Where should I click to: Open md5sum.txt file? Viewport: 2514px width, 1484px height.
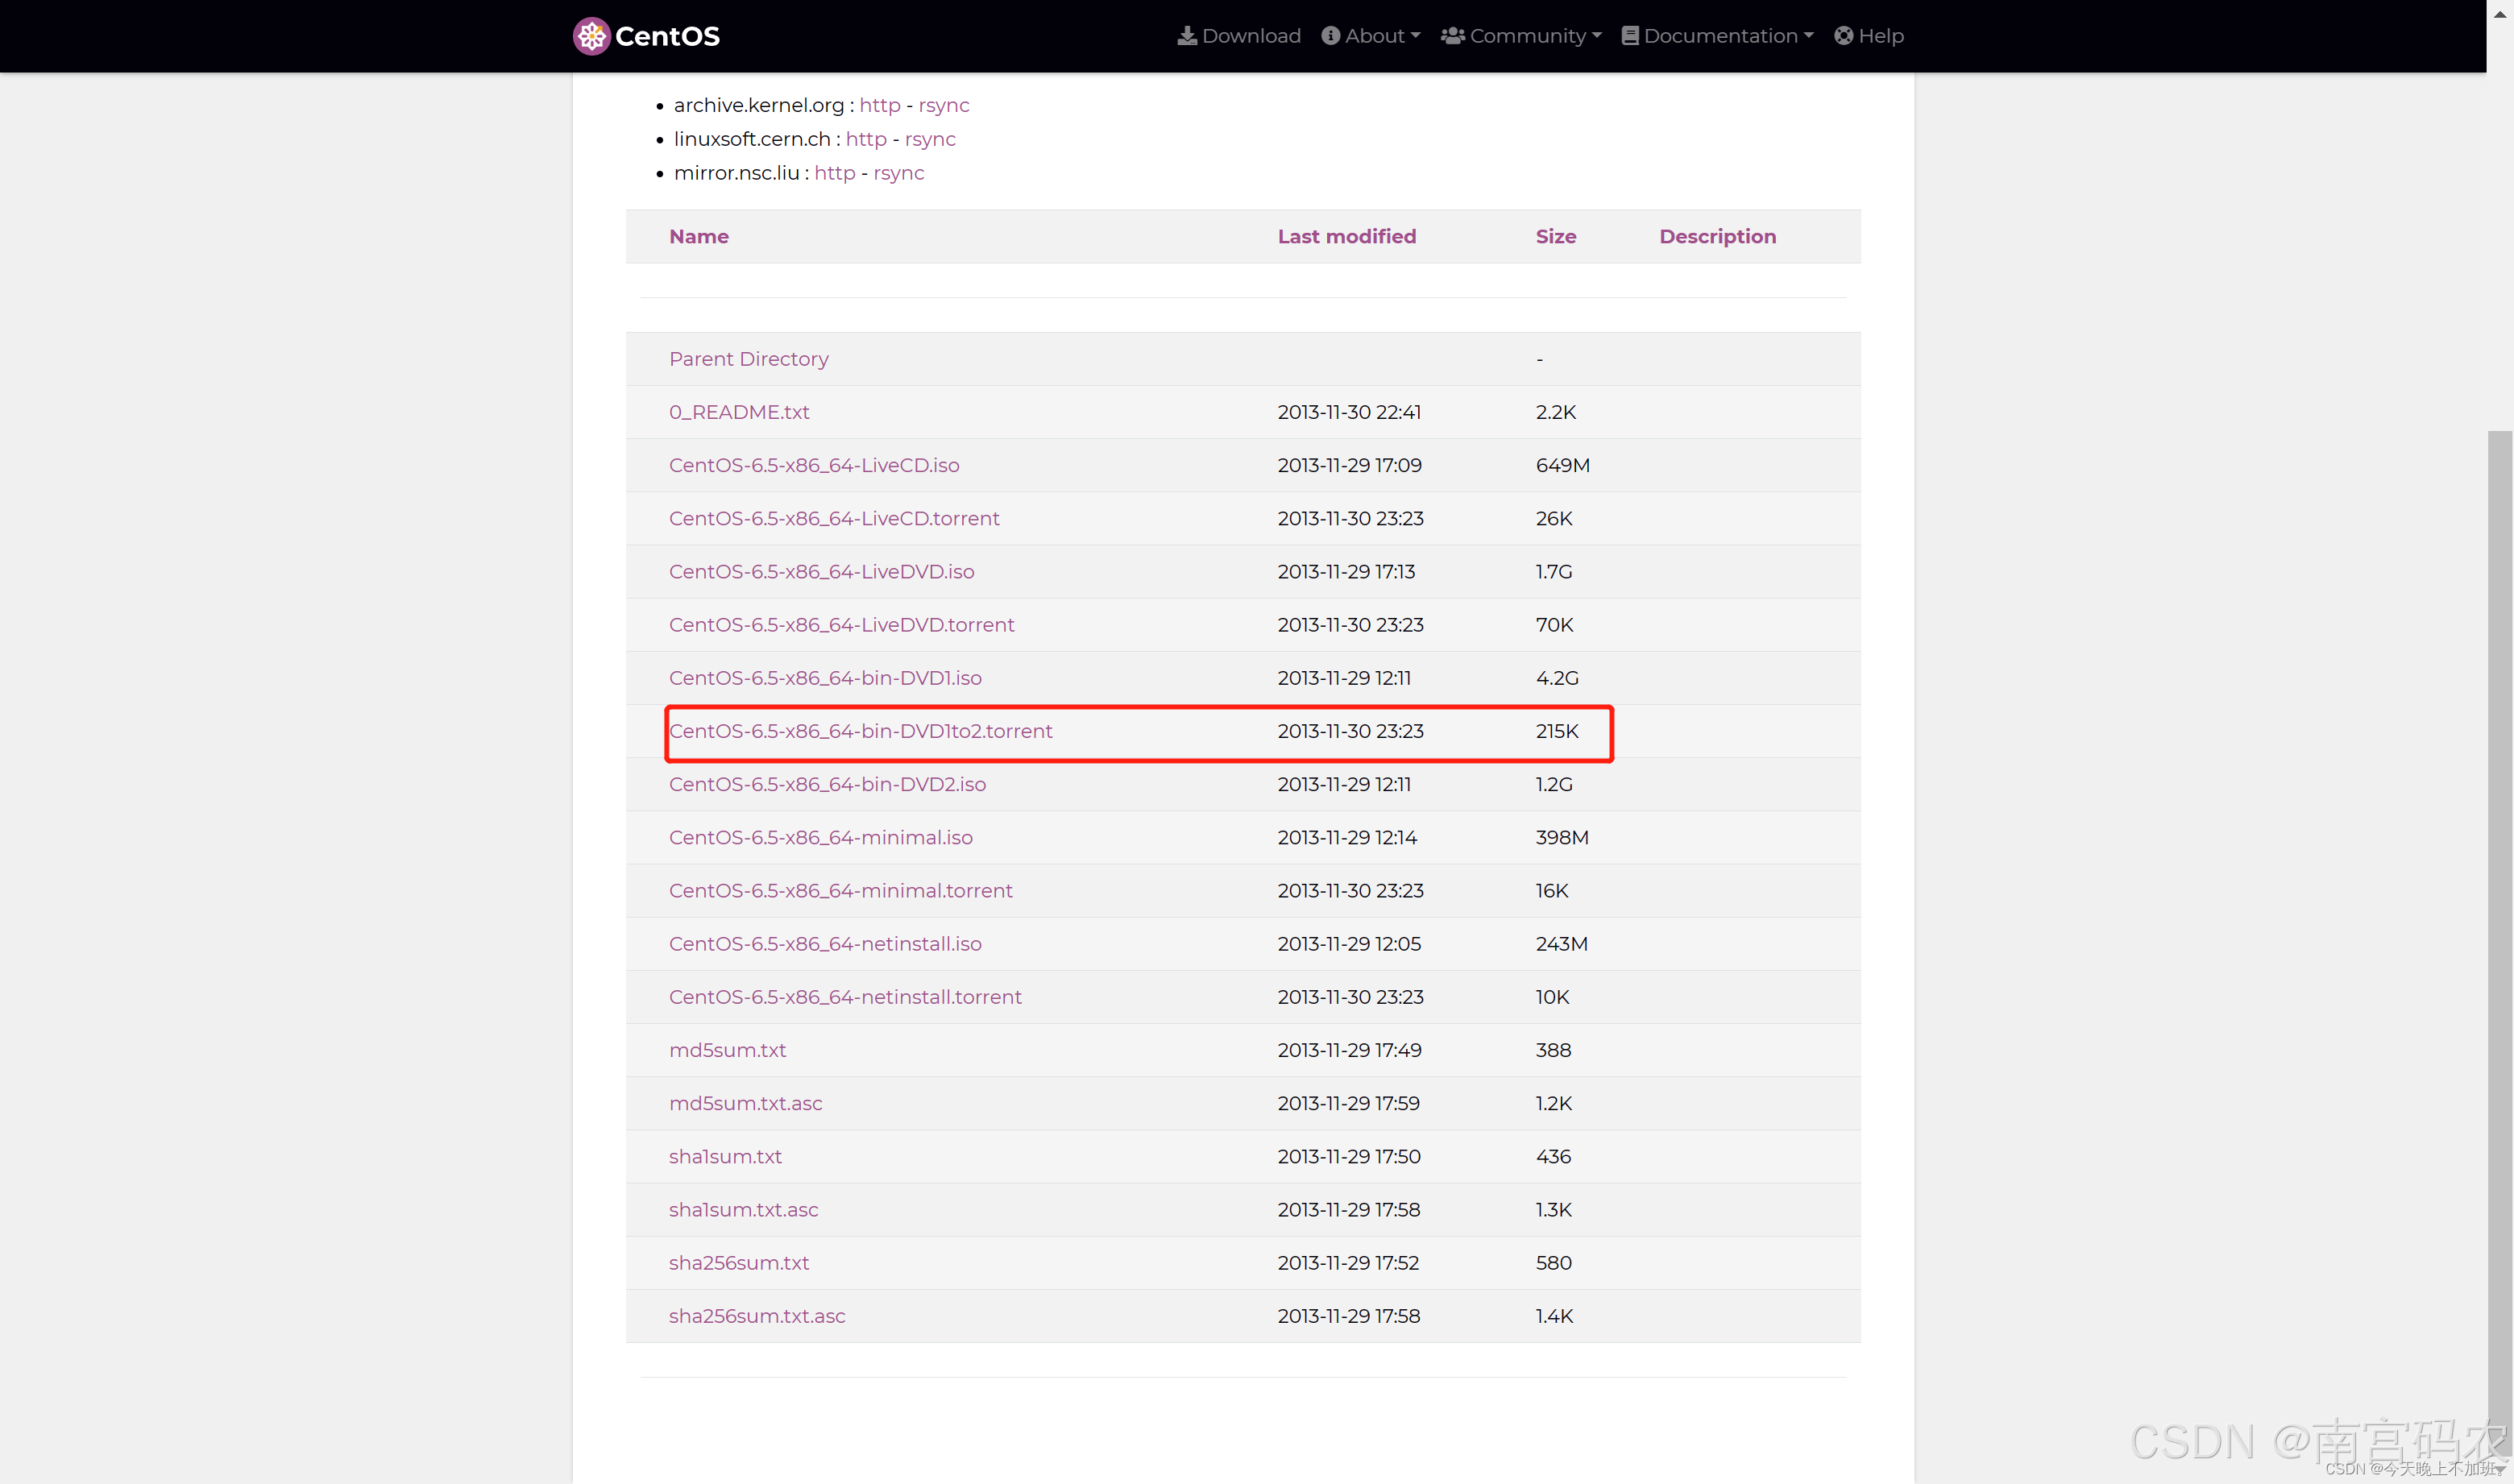[x=727, y=1050]
